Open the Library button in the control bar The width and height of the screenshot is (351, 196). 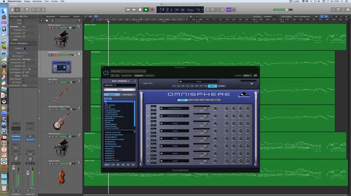point(12,10)
